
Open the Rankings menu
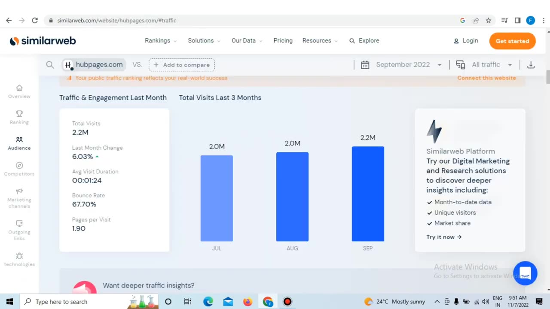coord(161,40)
